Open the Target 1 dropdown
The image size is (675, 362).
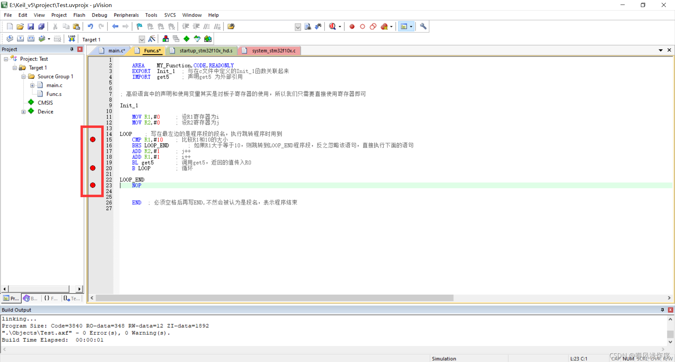[x=142, y=39]
